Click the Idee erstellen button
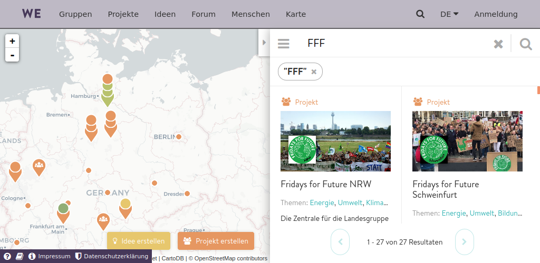 pos(139,241)
